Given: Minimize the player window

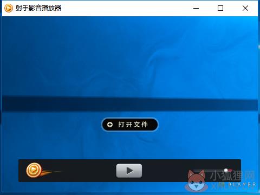Looking at the screenshot, I should [x=196, y=8].
